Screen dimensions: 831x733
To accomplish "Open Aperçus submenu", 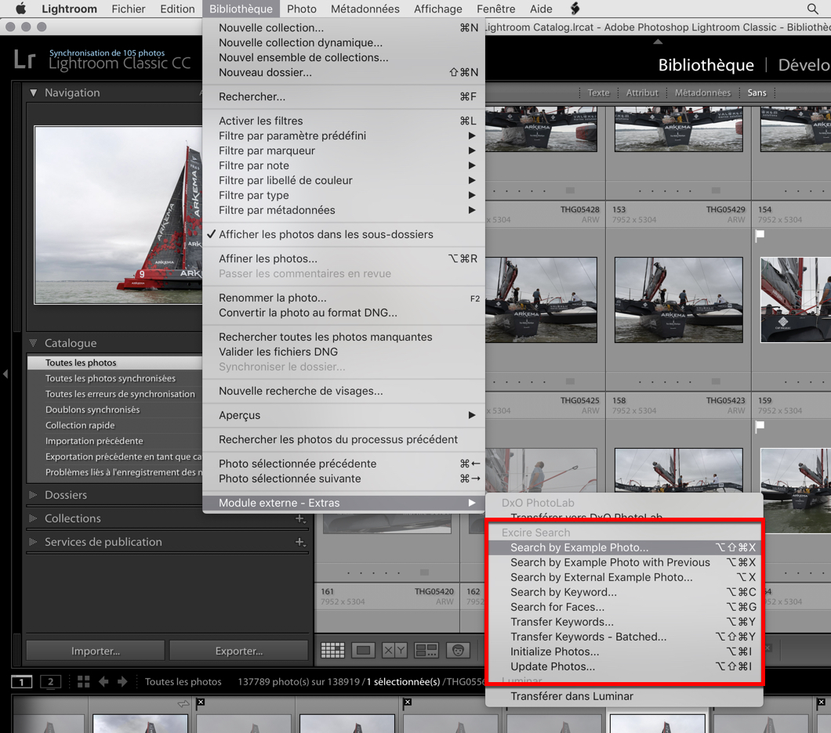I will [x=343, y=416].
